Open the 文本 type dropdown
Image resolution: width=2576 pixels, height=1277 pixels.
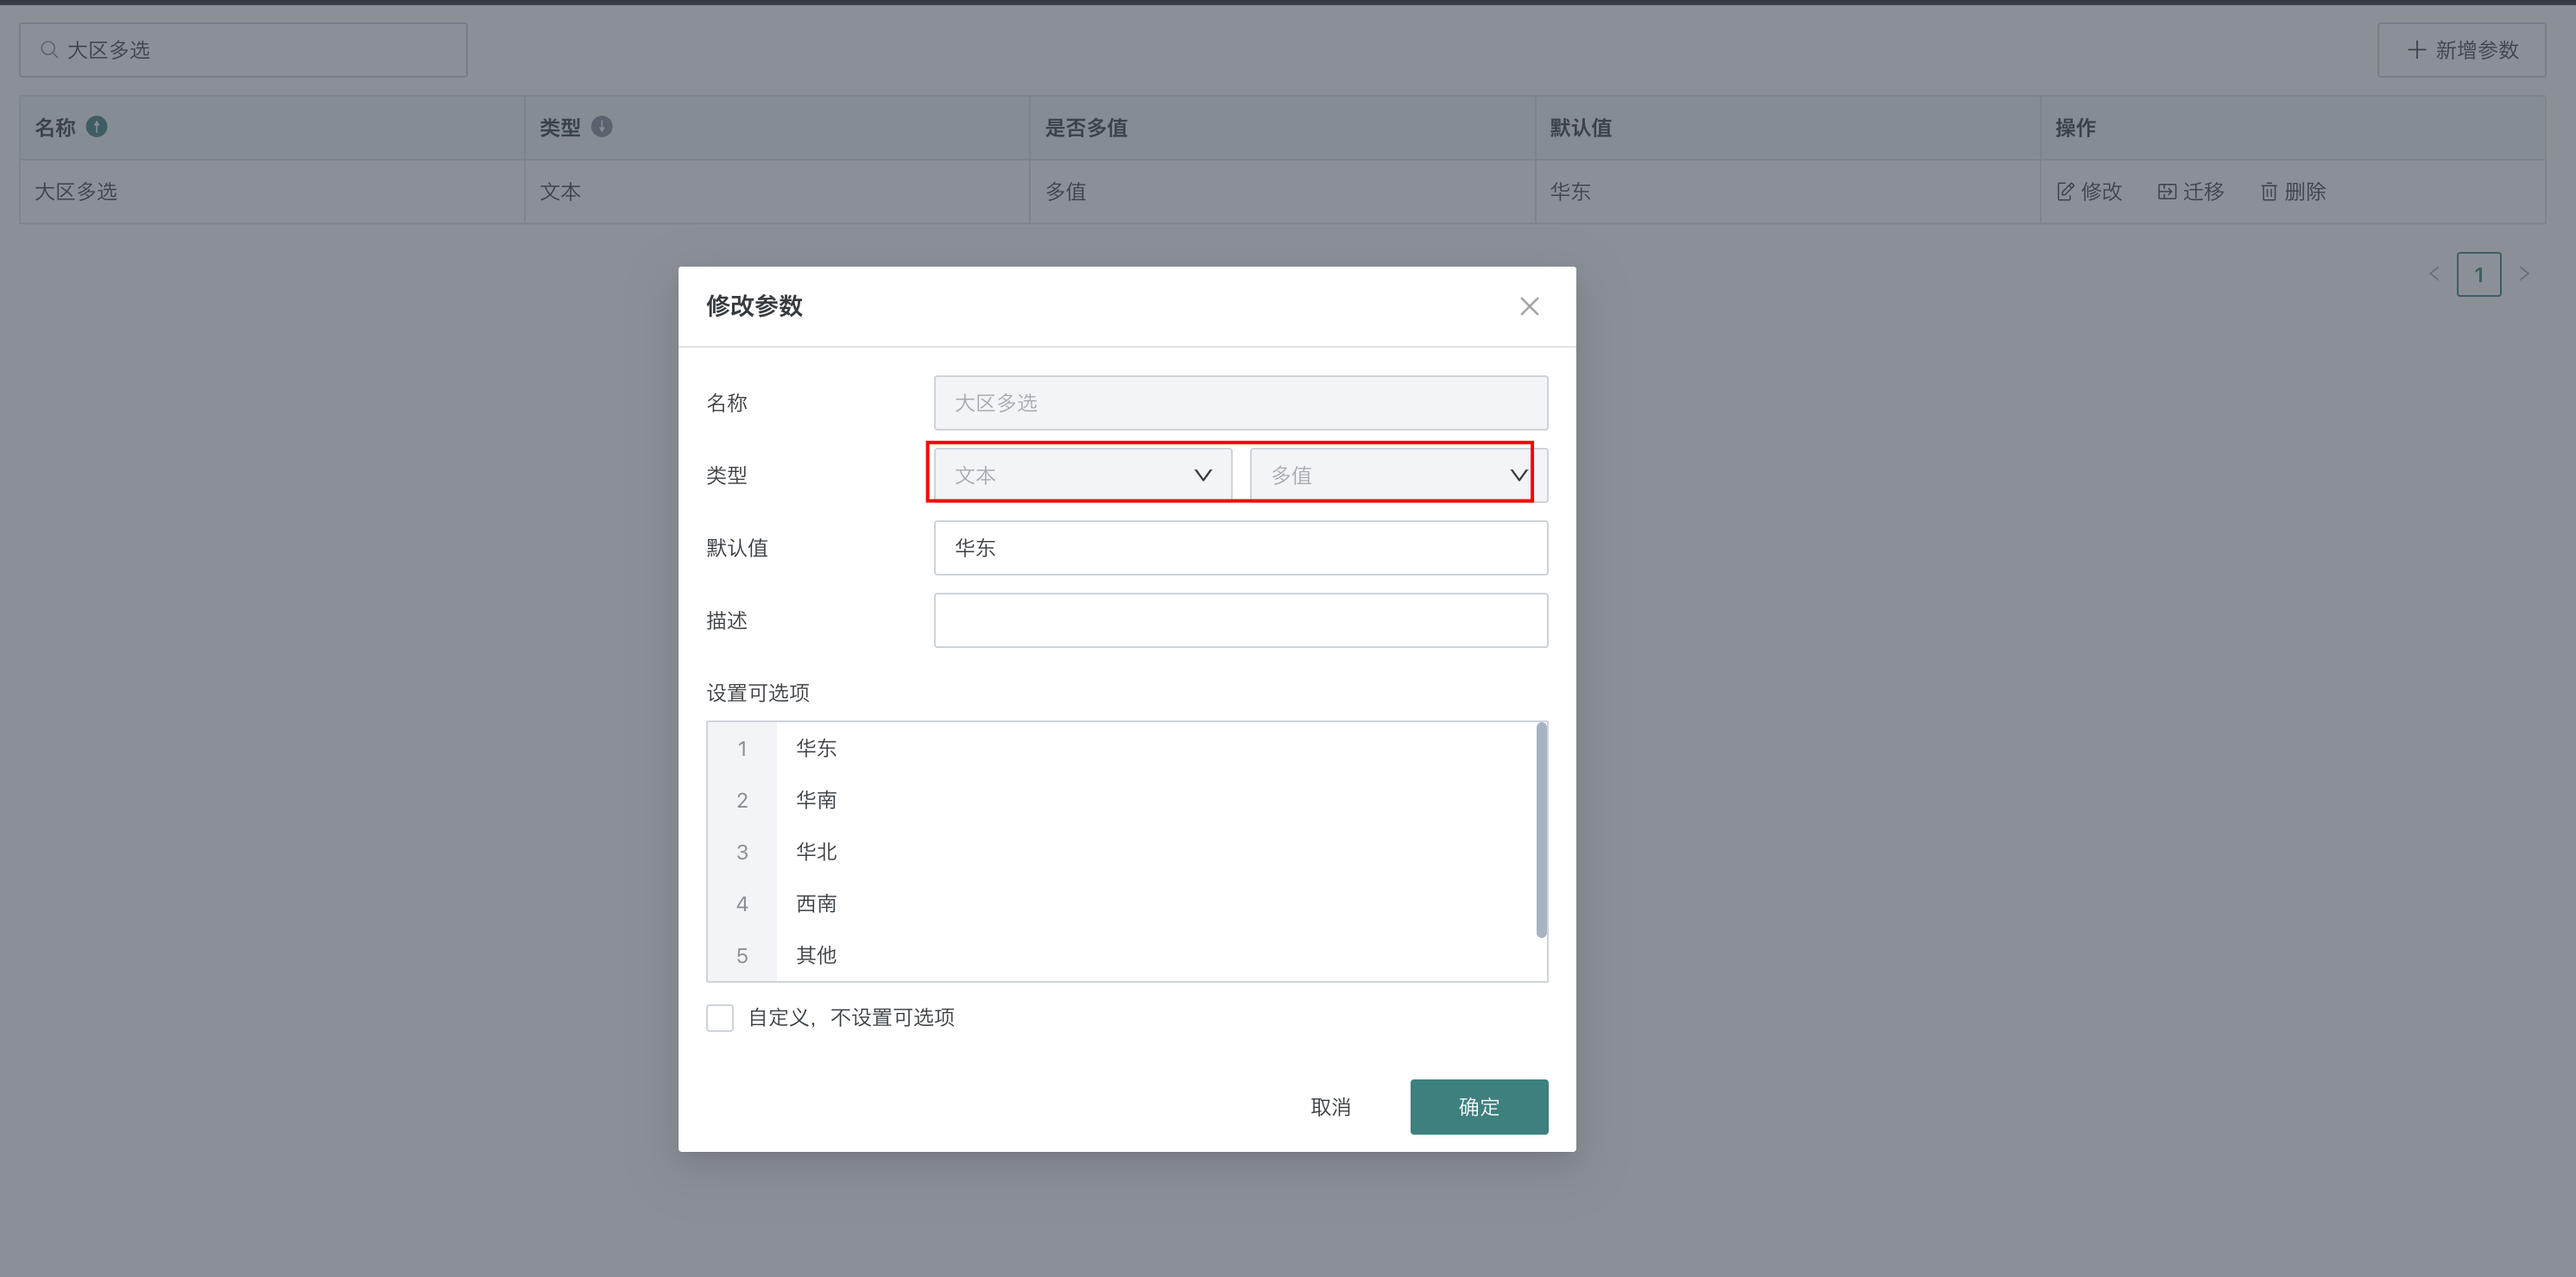(x=1082, y=475)
